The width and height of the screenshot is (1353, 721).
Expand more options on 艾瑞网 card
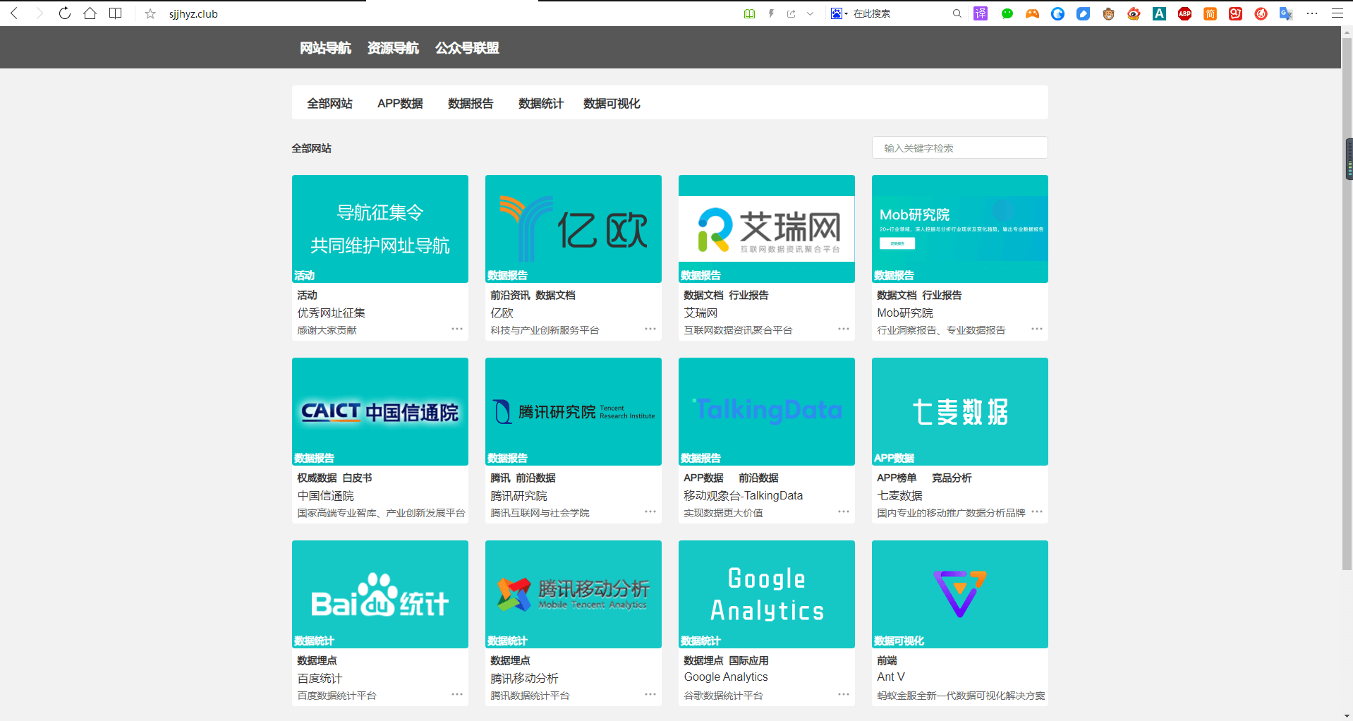coord(844,329)
